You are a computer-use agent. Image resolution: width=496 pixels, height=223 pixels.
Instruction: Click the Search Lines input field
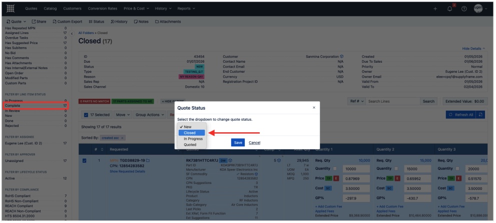[x=392, y=101]
